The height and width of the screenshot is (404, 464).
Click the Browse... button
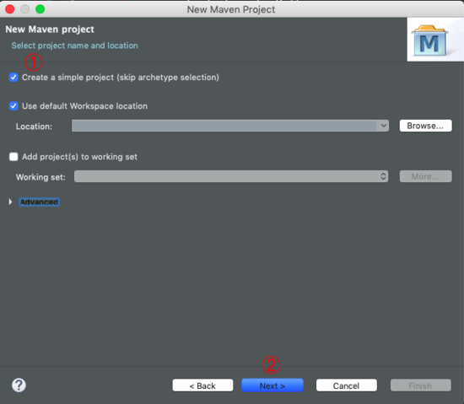click(x=425, y=126)
